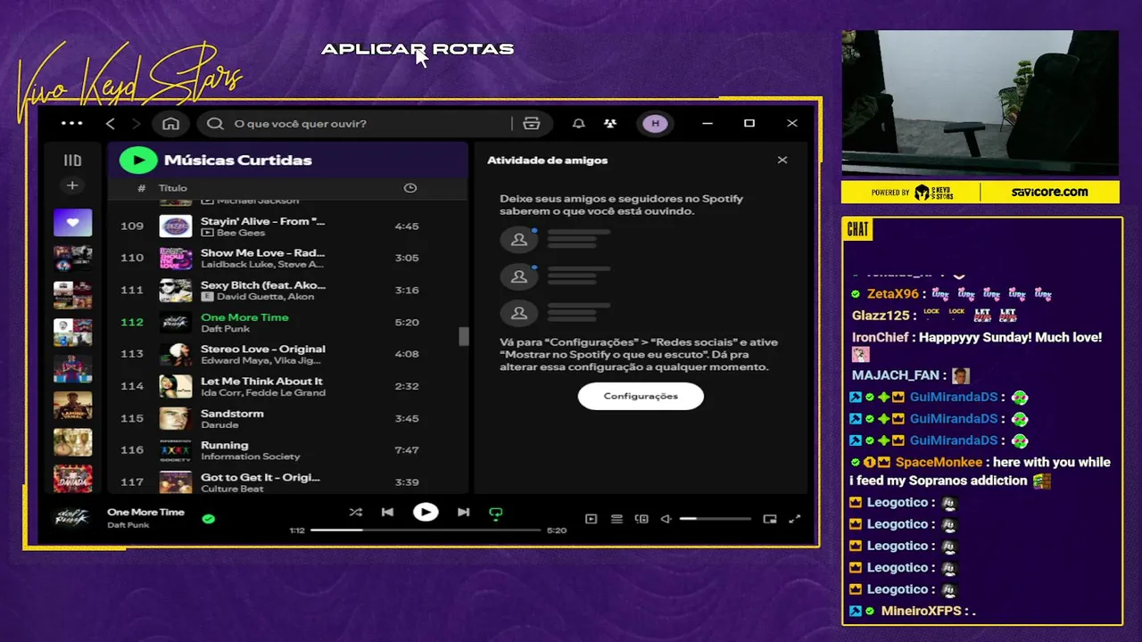This screenshot has height=642, width=1142.
Task: Mute the volume speaker icon
Action: [666, 519]
